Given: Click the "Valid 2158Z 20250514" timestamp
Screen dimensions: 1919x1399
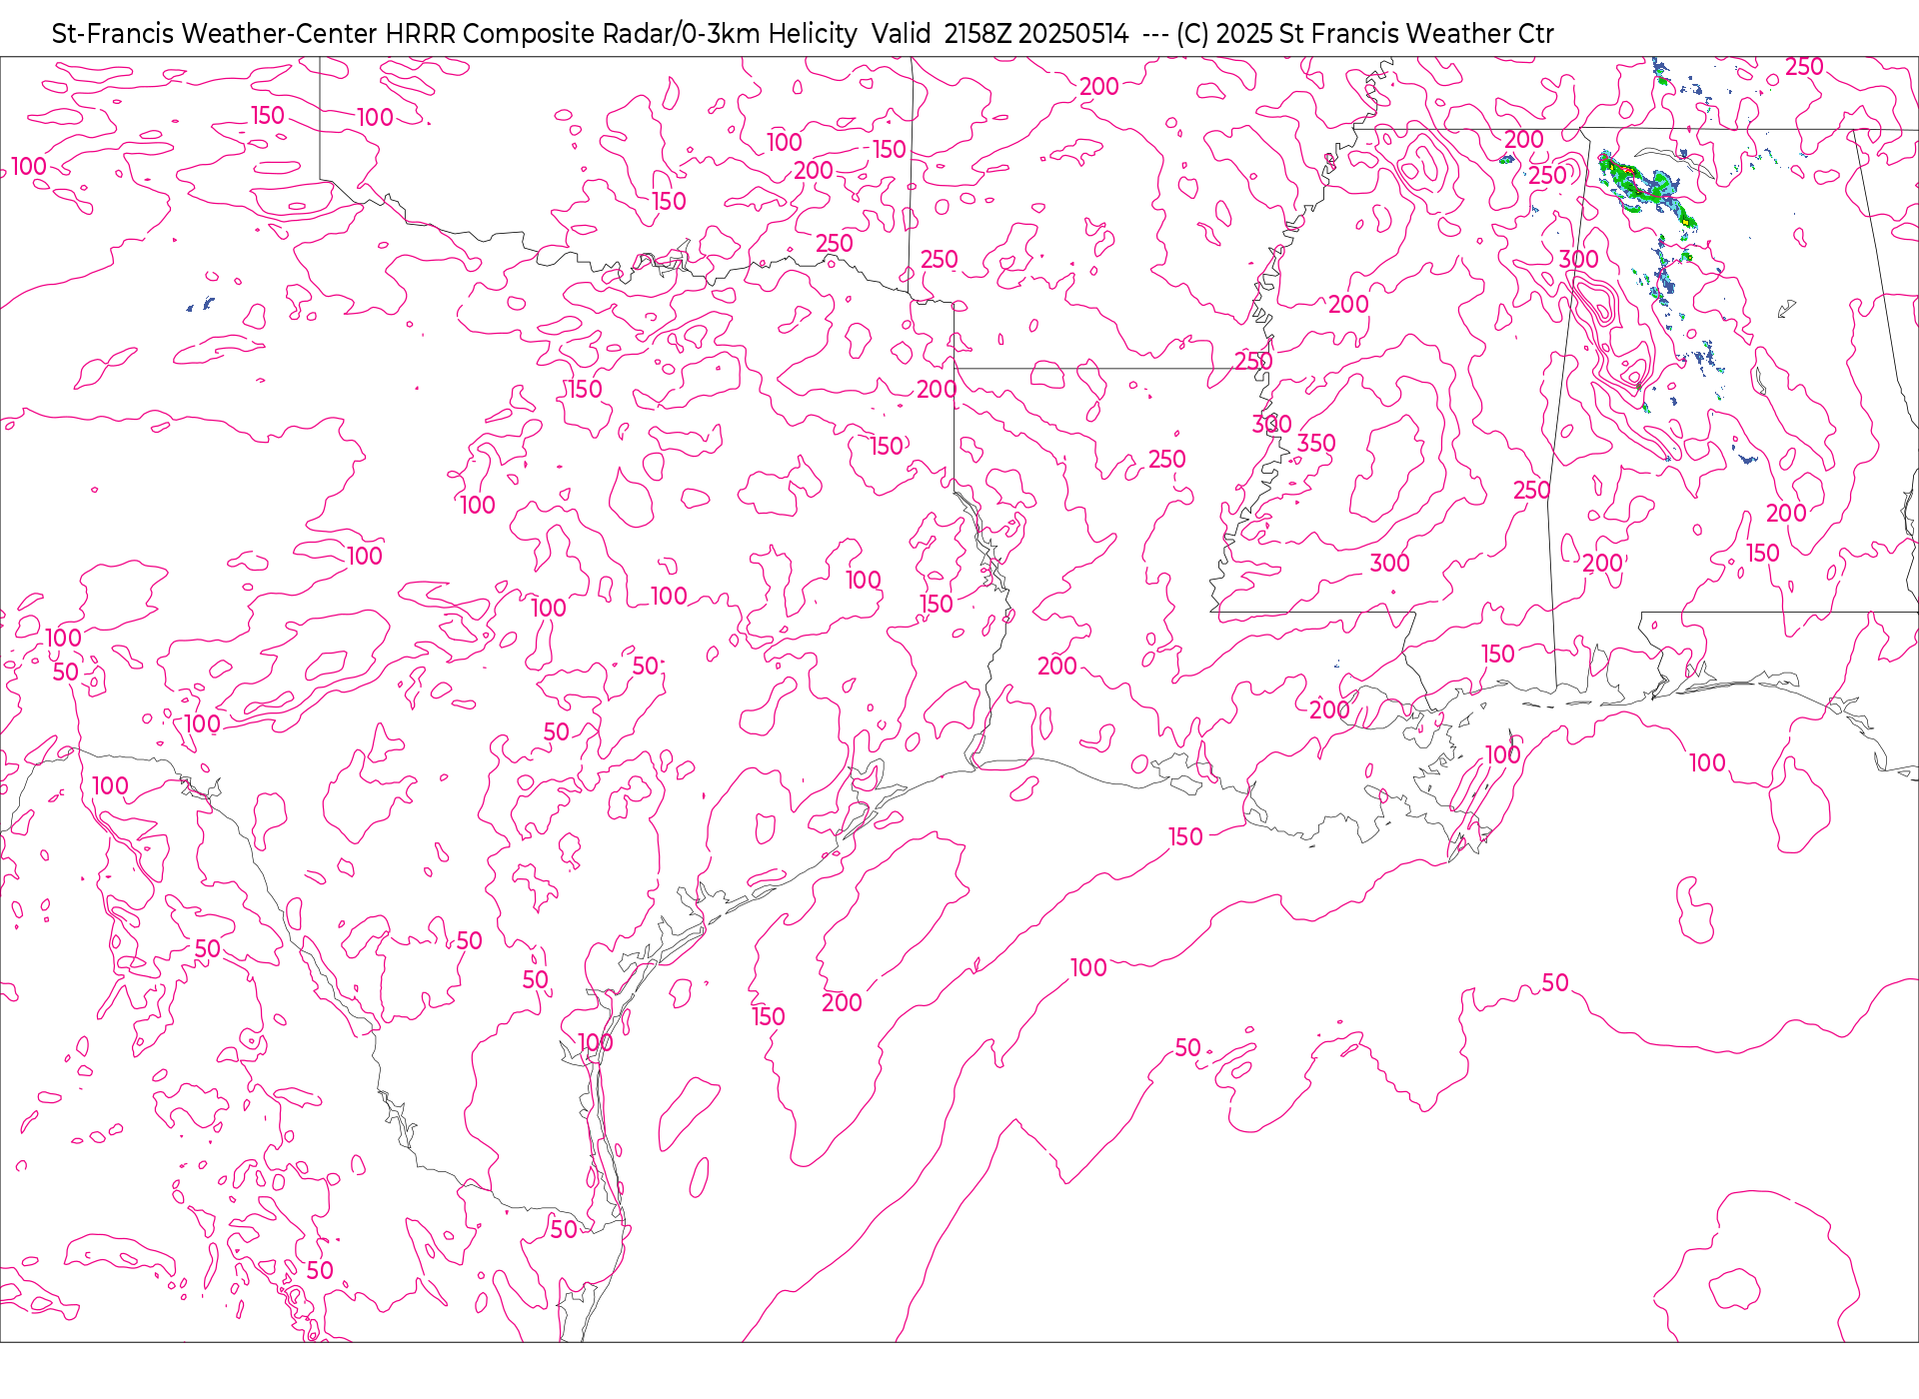Looking at the screenshot, I should click(999, 34).
